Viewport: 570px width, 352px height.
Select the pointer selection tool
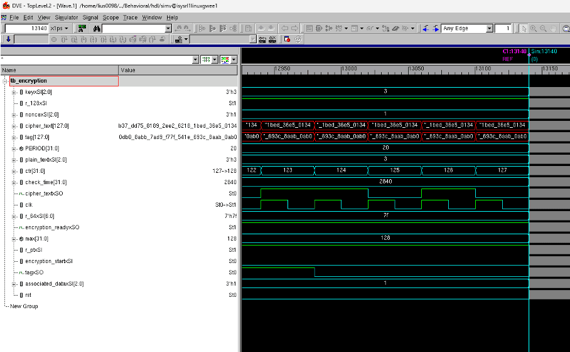(x=524, y=28)
